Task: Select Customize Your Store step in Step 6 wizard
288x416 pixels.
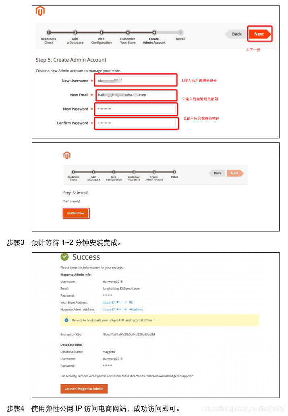Action: (x=134, y=176)
